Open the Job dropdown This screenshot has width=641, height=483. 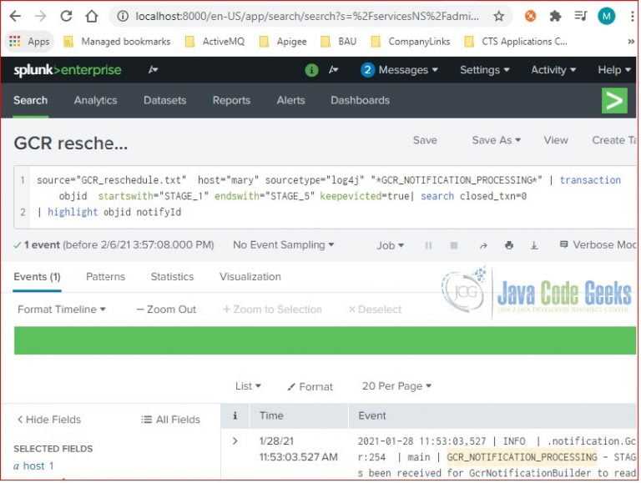[x=390, y=245]
